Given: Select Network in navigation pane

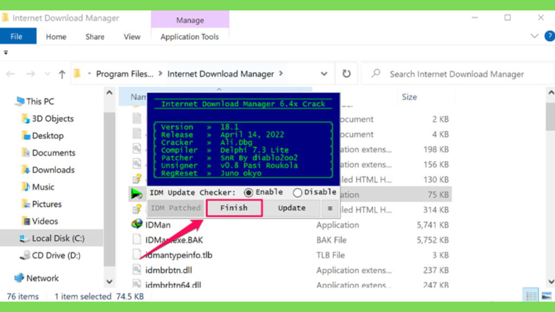Looking at the screenshot, I should [36, 278].
